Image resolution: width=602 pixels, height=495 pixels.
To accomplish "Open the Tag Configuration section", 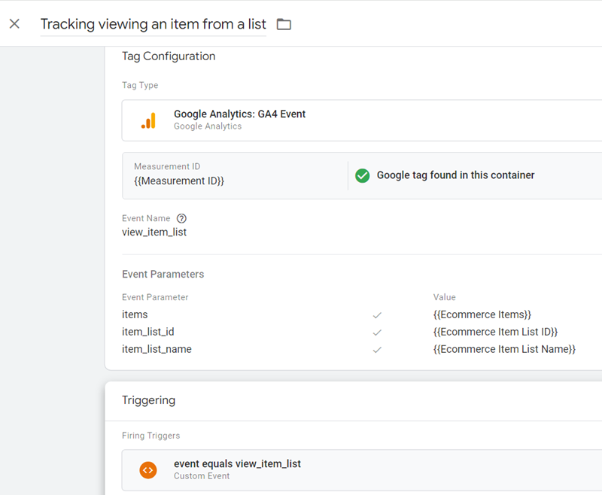I will (169, 56).
